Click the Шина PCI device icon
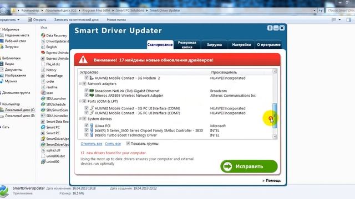 pos(92,125)
